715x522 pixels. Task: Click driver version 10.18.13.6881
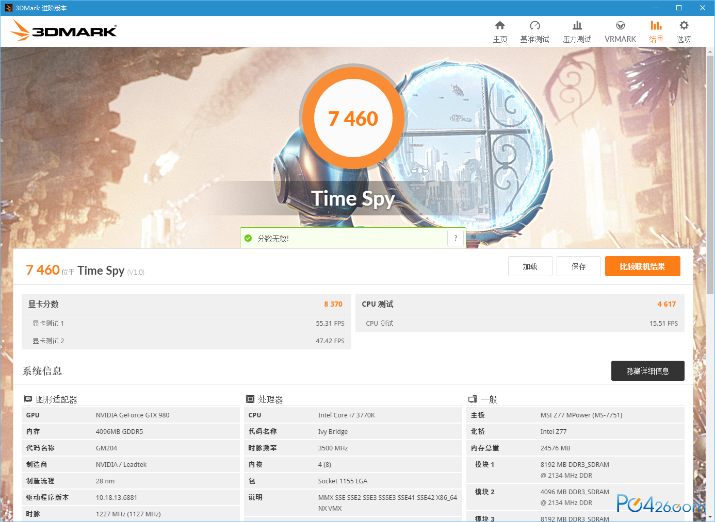point(117,497)
